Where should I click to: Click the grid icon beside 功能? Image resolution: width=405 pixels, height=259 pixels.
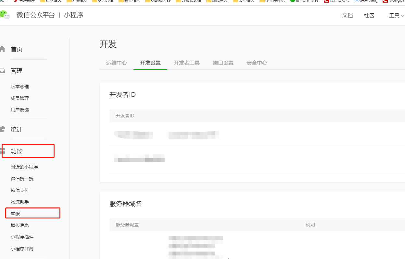click(x=2, y=151)
